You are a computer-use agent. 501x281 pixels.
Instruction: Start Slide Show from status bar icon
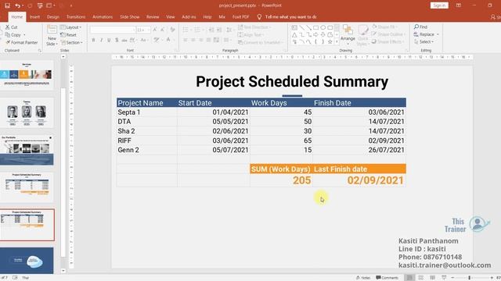pyautogui.click(x=444, y=278)
